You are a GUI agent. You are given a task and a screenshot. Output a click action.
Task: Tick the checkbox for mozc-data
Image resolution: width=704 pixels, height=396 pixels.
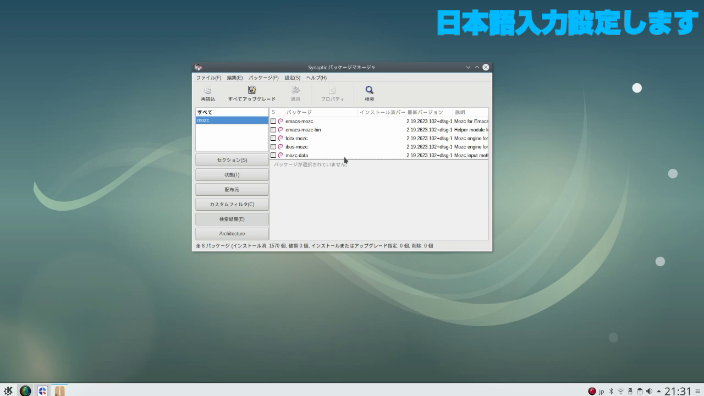pyautogui.click(x=273, y=155)
